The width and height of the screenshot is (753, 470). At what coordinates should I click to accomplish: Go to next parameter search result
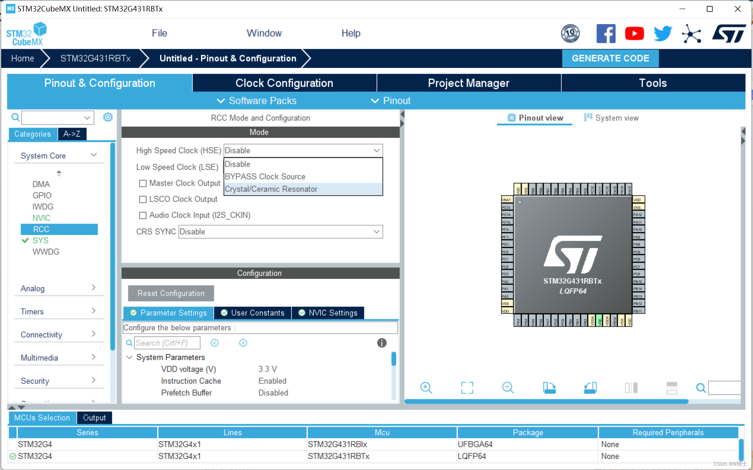coord(243,343)
